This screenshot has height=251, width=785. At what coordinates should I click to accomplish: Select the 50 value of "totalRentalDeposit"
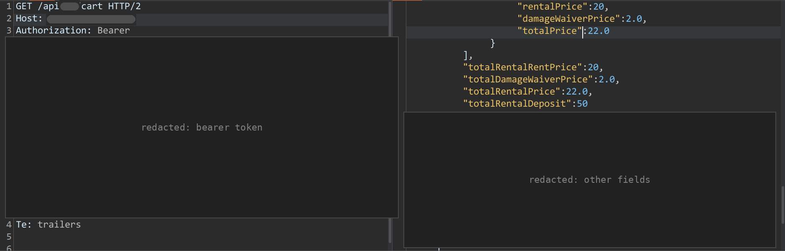[582, 104]
